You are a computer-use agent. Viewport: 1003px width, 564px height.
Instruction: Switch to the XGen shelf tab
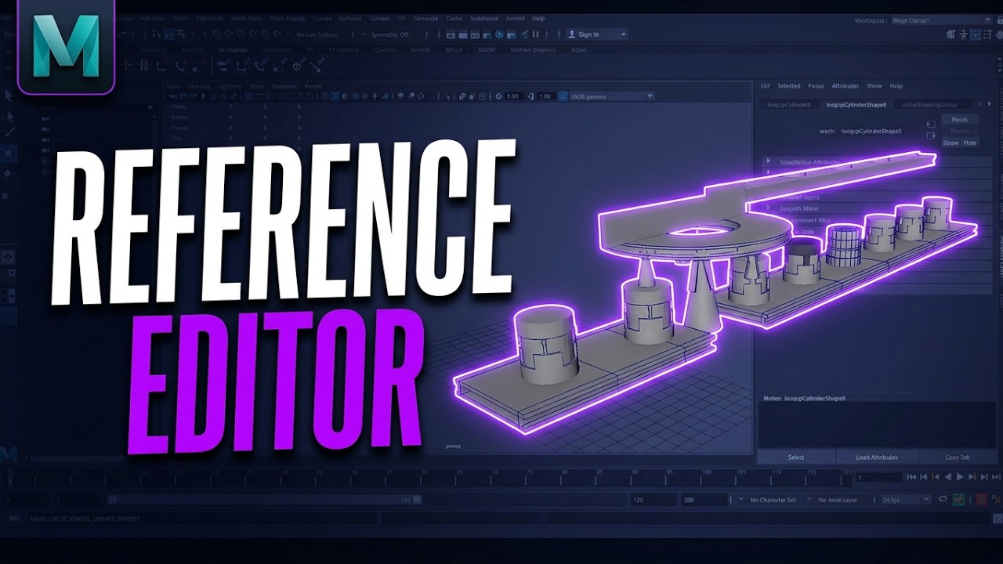pyautogui.click(x=579, y=49)
